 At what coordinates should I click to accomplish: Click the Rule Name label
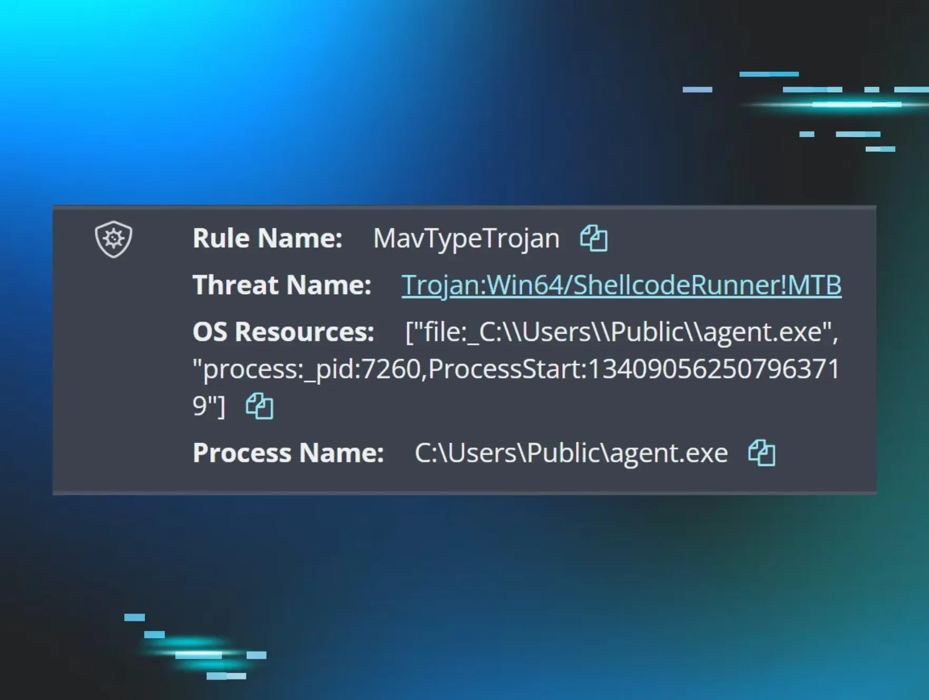[267, 238]
